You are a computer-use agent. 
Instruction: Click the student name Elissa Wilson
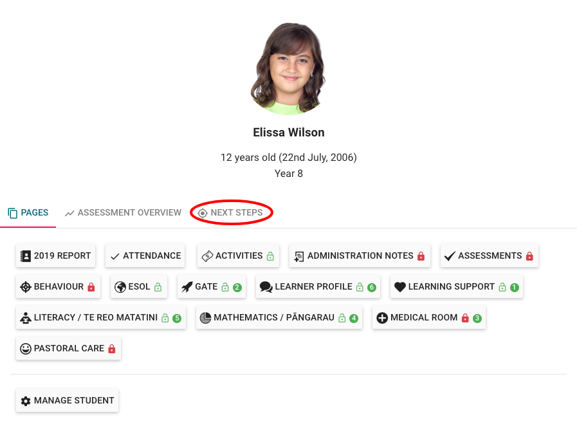288,133
